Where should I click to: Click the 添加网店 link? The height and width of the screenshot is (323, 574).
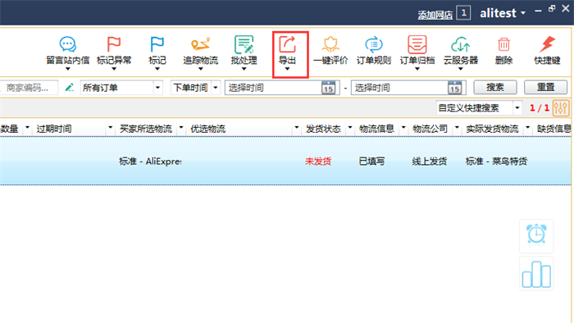coord(435,15)
